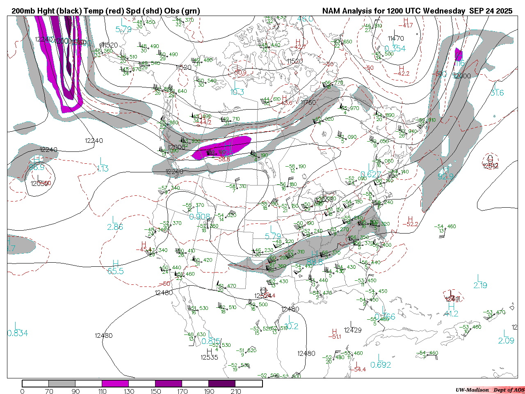The image size is (525, 394).
Task: Click the H 12535 height label over Mexico
Action: [209, 355]
